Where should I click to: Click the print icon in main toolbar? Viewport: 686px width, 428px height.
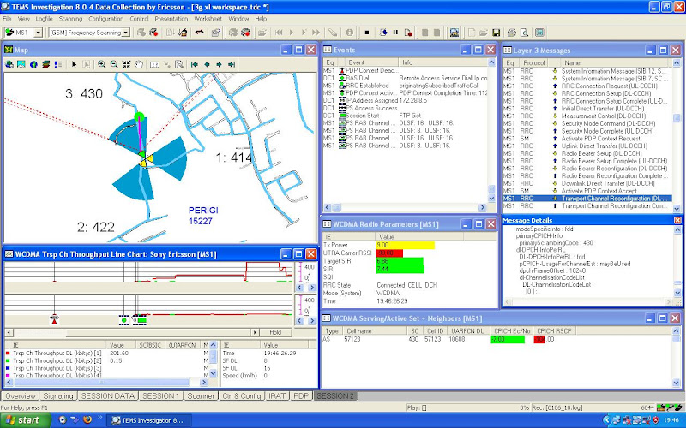[x=511, y=33]
